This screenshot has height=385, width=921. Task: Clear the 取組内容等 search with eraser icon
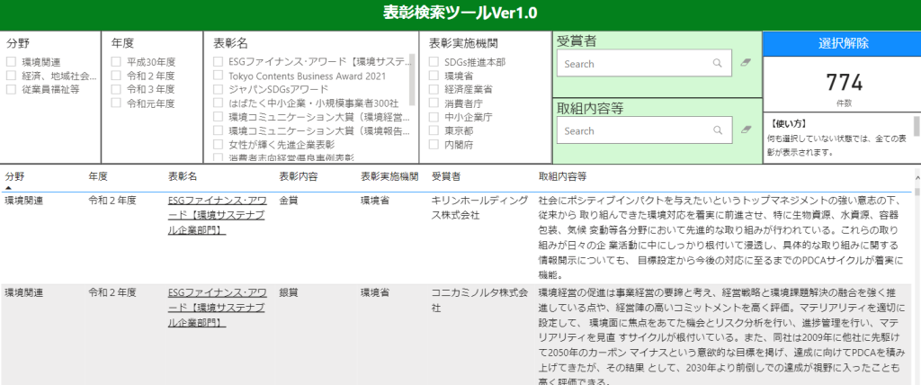coord(745,130)
